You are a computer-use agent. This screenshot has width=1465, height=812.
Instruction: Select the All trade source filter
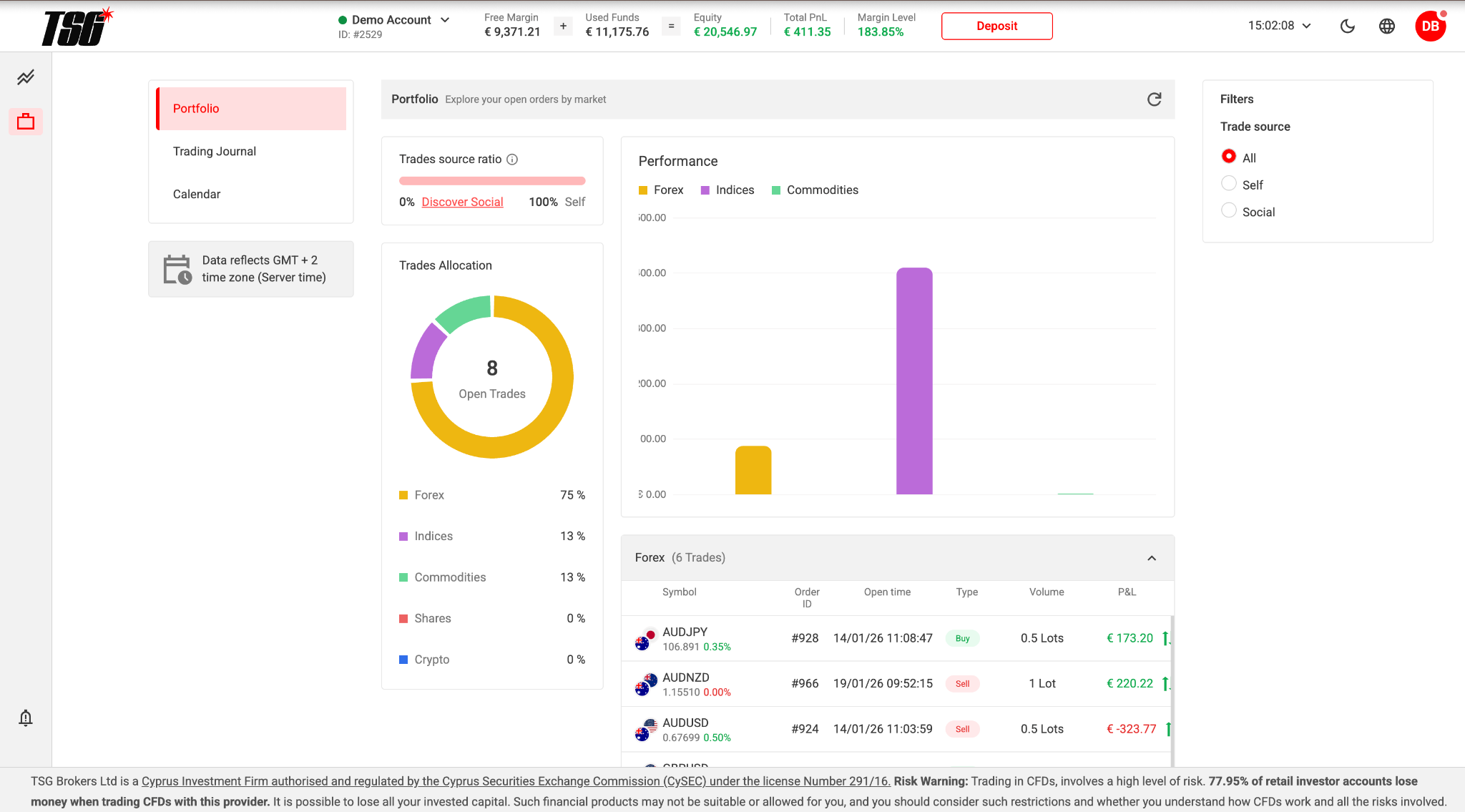pos(1229,157)
